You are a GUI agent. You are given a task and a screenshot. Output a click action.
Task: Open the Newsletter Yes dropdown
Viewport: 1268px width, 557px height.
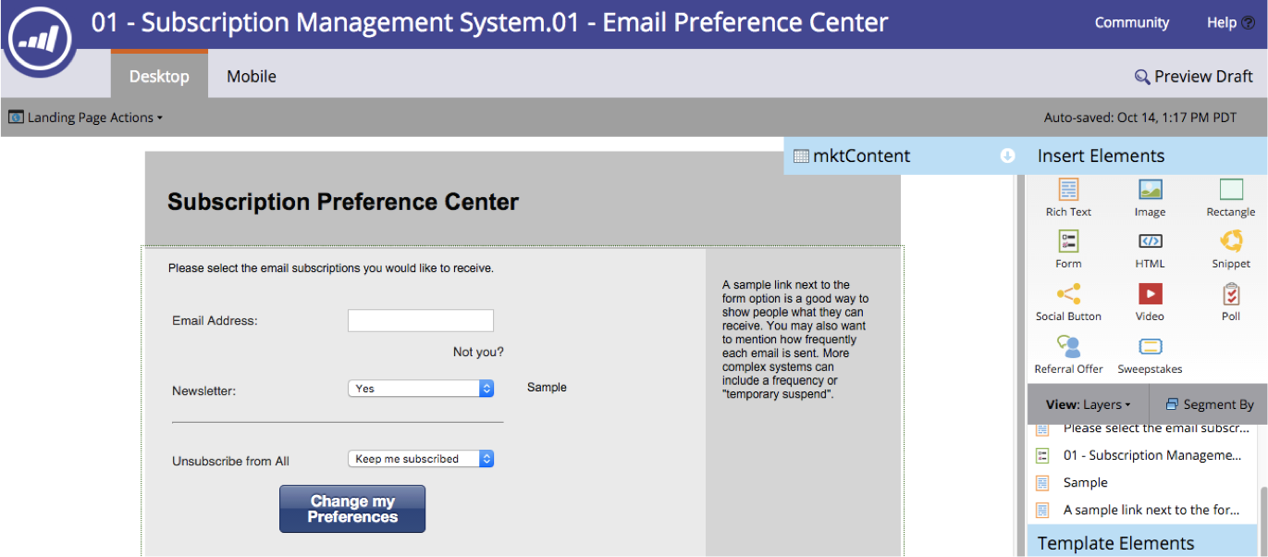pyautogui.click(x=421, y=389)
